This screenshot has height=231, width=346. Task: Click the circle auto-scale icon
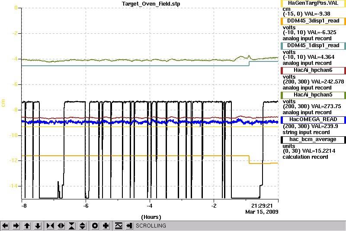point(95,226)
